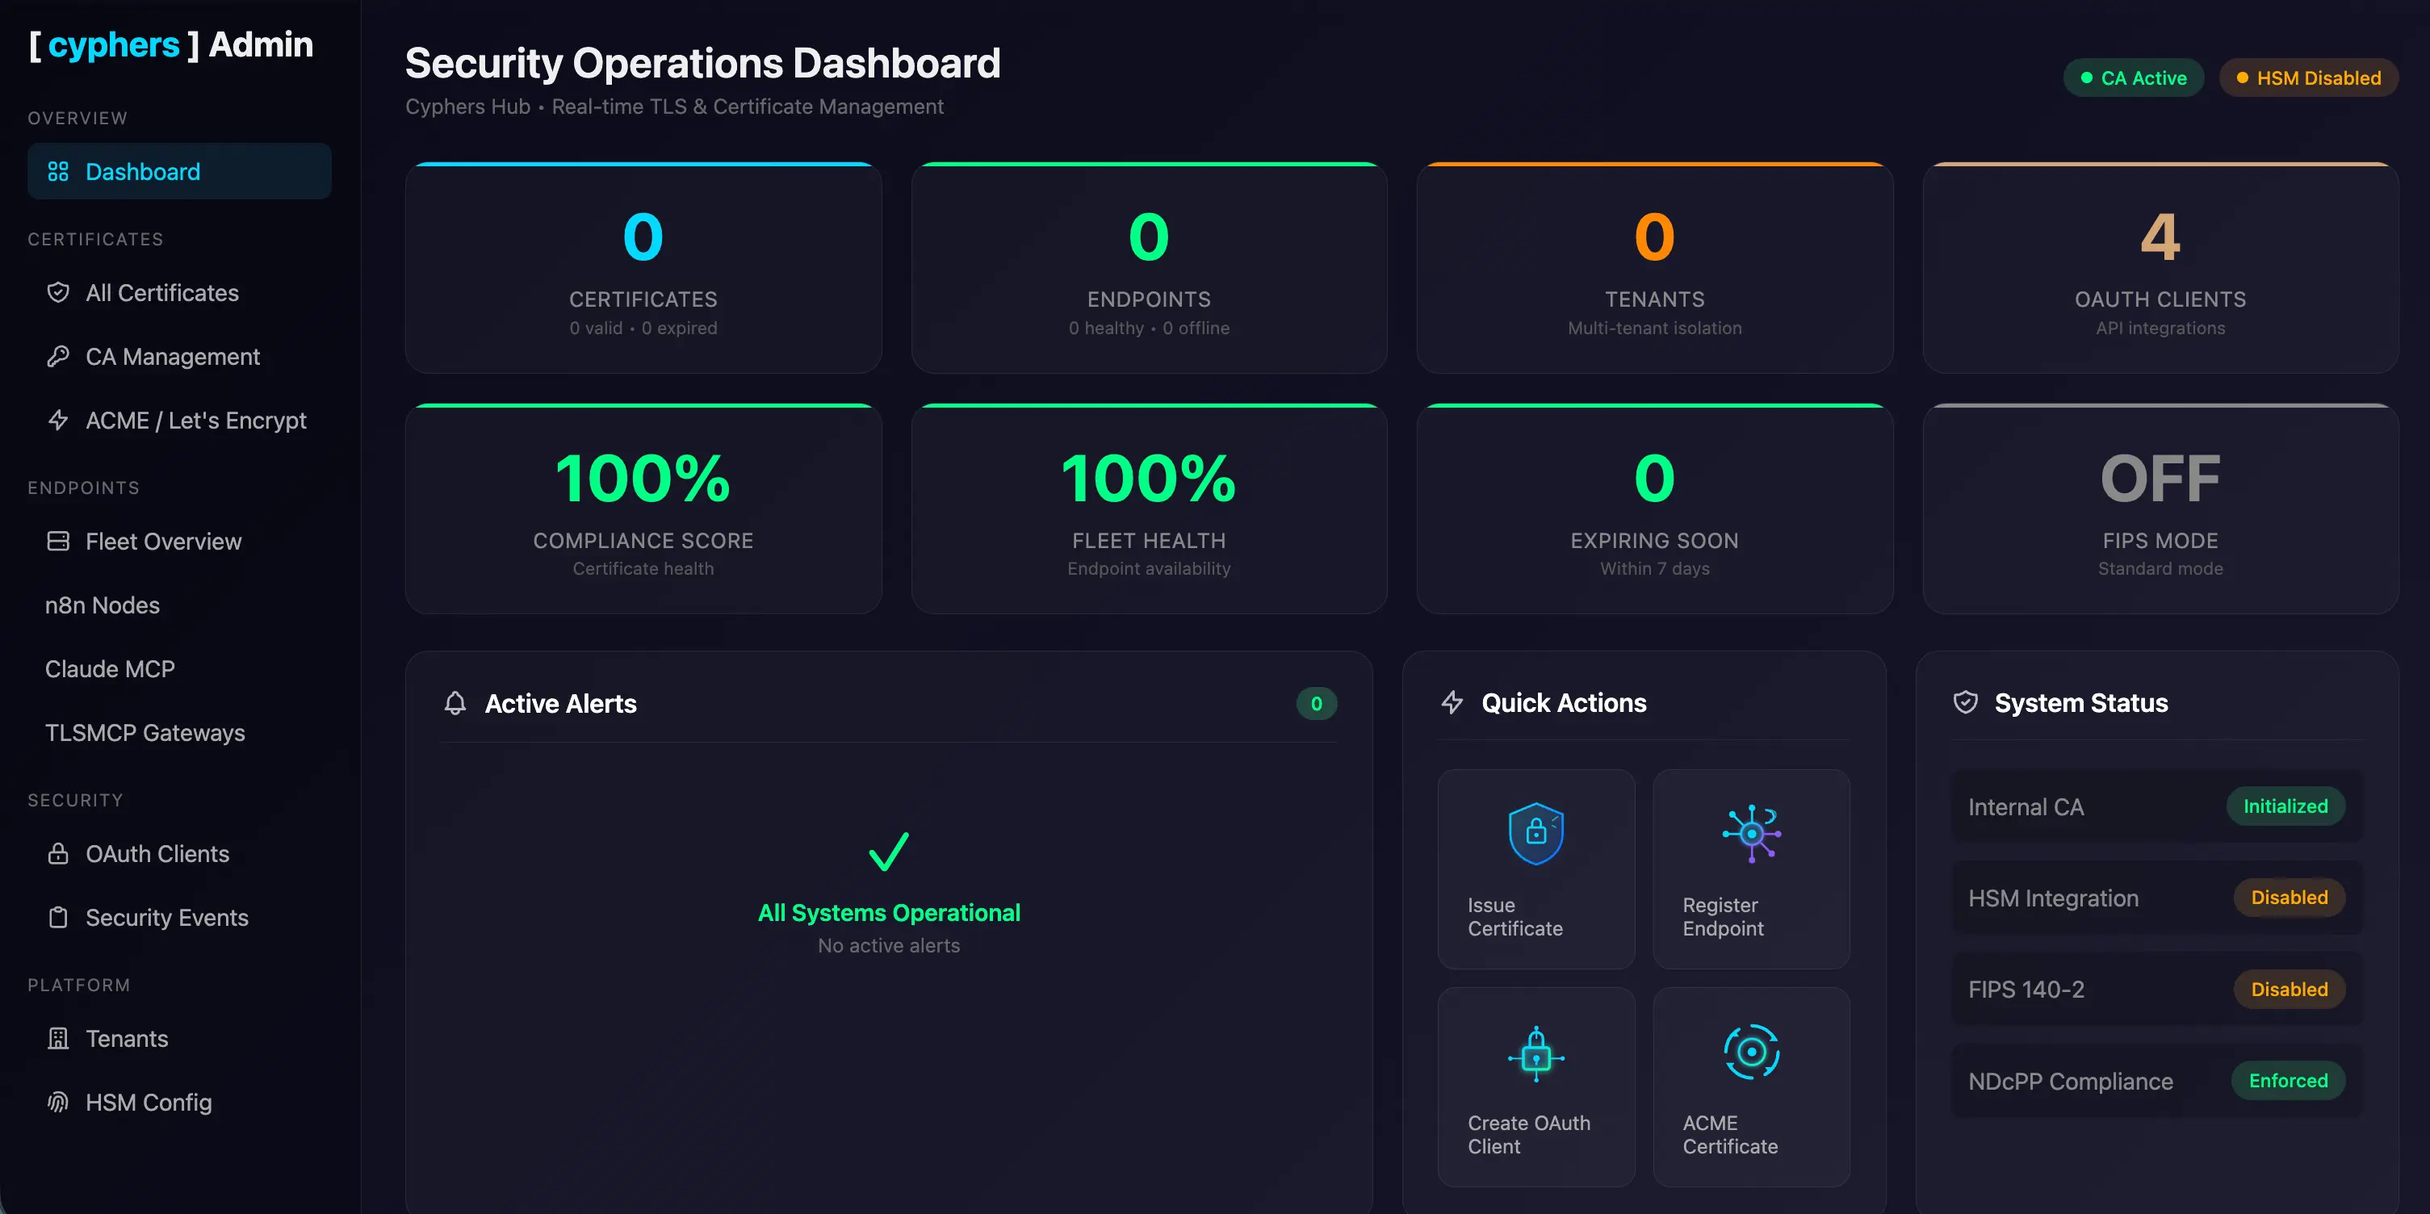Image resolution: width=2430 pixels, height=1214 pixels.
Task: Click the alerts count badge showing zero
Action: coord(1316,703)
